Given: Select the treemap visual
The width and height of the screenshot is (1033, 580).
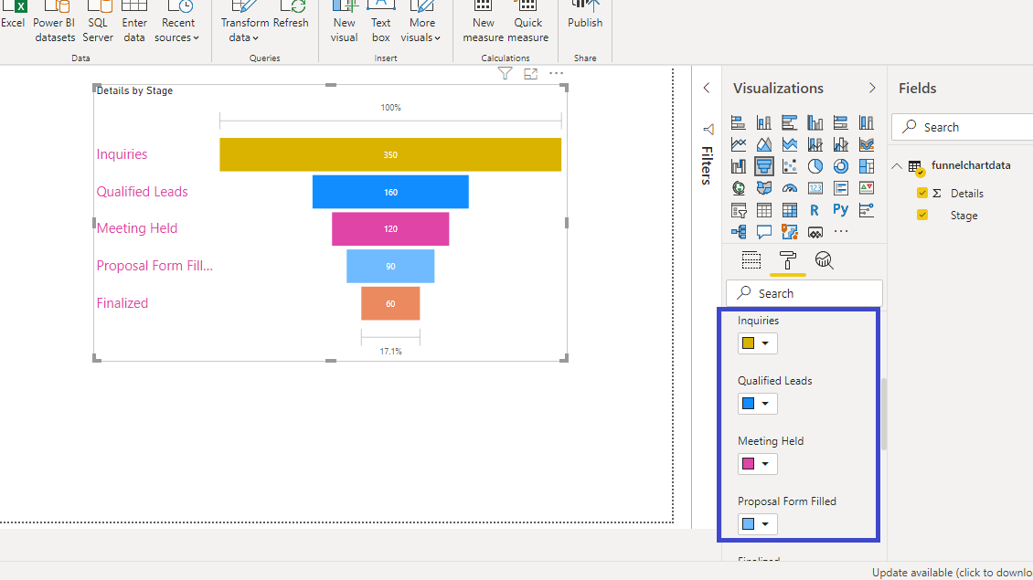Looking at the screenshot, I should (x=867, y=166).
